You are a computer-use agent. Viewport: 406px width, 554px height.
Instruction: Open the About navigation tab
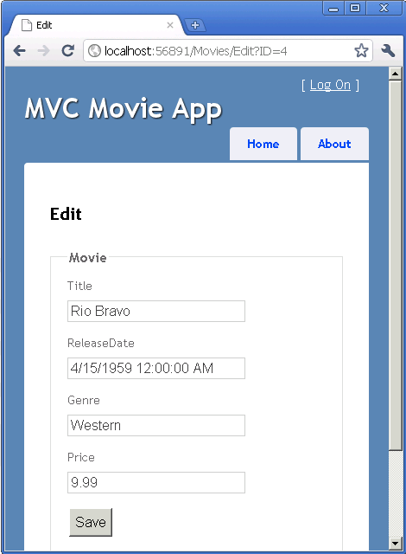pyautogui.click(x=334, y=144)
